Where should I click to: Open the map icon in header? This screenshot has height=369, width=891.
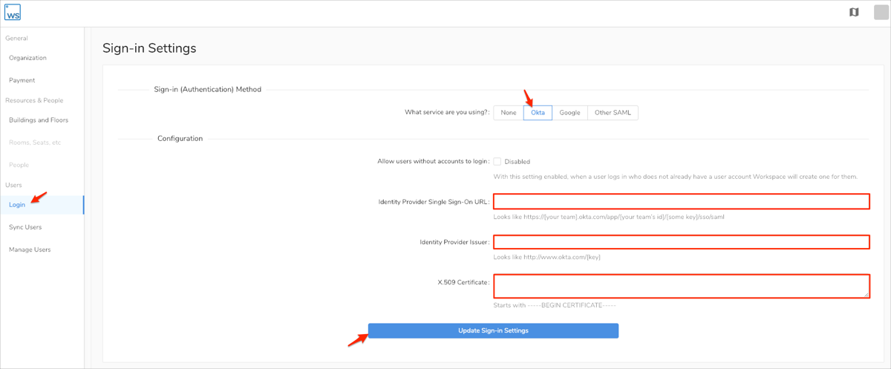pos(853,13)
